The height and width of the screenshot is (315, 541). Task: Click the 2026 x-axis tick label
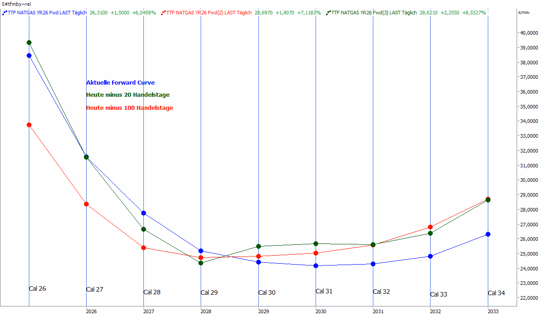pos(91,311)
